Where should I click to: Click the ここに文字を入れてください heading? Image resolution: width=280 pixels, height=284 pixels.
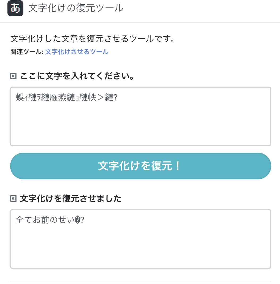pyautogui.click(x=77, y=76)
